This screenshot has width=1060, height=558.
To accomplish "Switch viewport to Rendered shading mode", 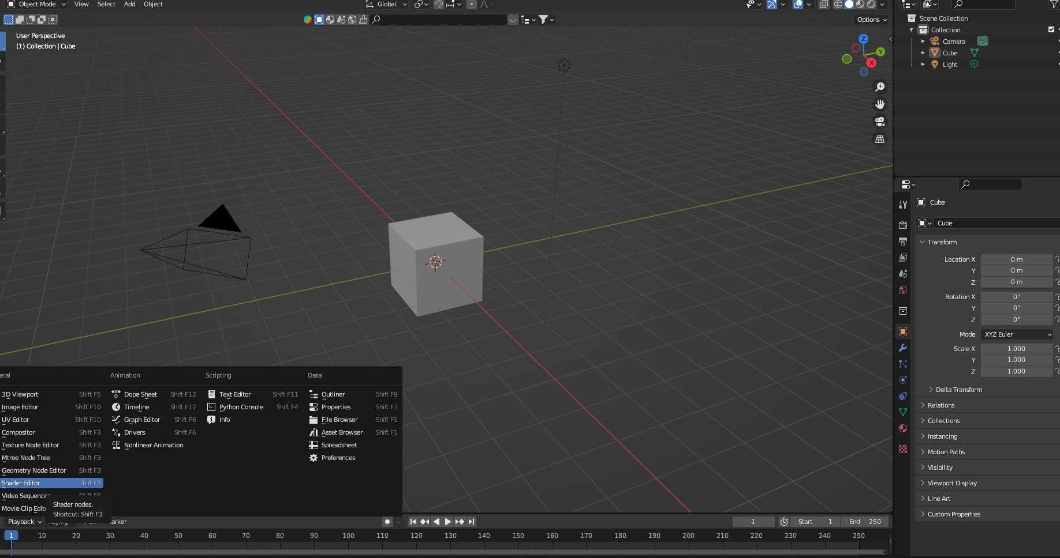I will [872, 5].
